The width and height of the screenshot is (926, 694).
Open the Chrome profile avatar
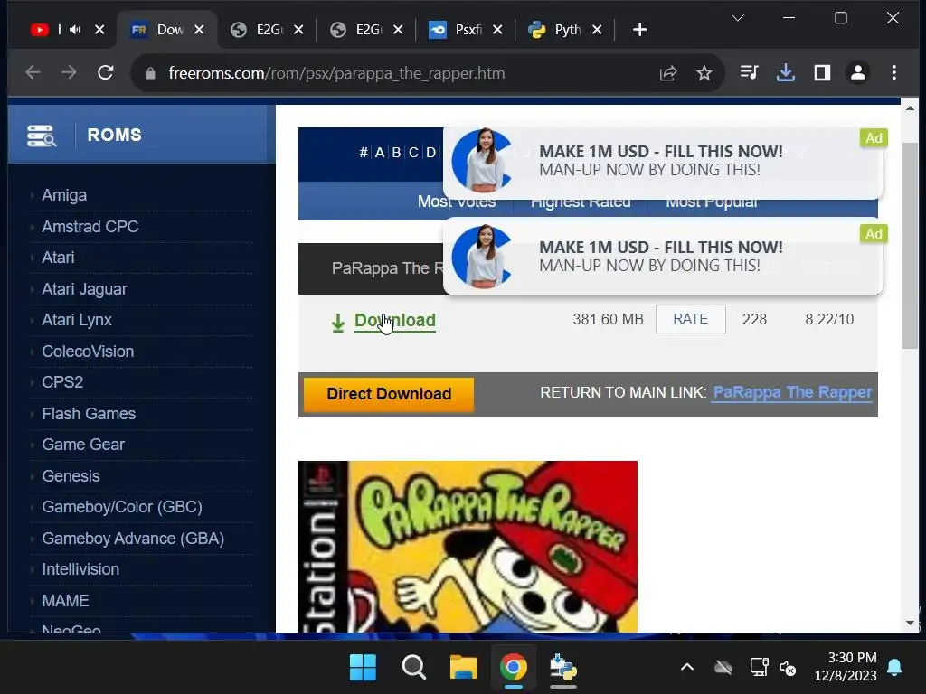coord(858,72)
